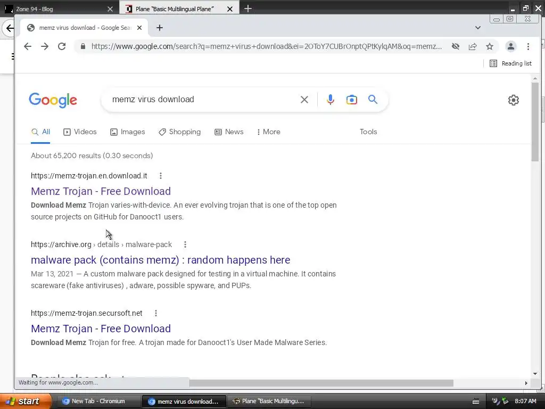Switch to the Images tab
Viewport: 545px width, 409px height.
(x=128, y=132)
